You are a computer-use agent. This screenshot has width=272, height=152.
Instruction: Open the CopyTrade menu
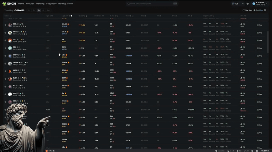(x=51, y=4)
